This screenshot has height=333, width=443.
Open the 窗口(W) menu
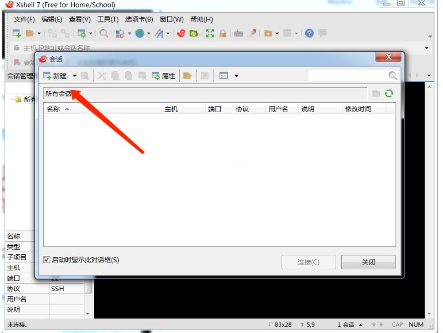tap(171, 19)
